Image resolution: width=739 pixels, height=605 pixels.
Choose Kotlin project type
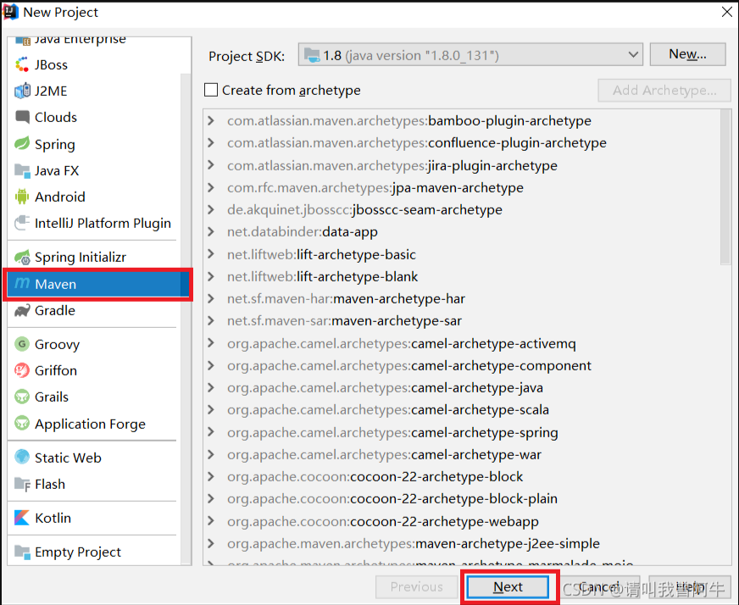[94, 518]
